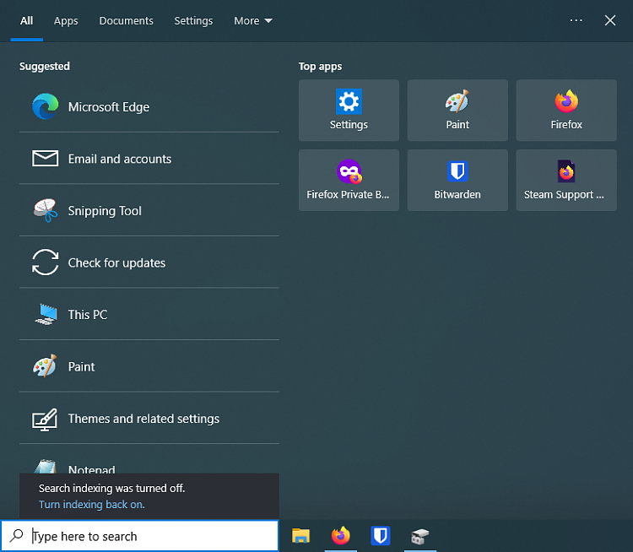Click the Paint palette icon in Suggested list
Image resolution: width=633 pixels, height=552 pixels.
45,365
